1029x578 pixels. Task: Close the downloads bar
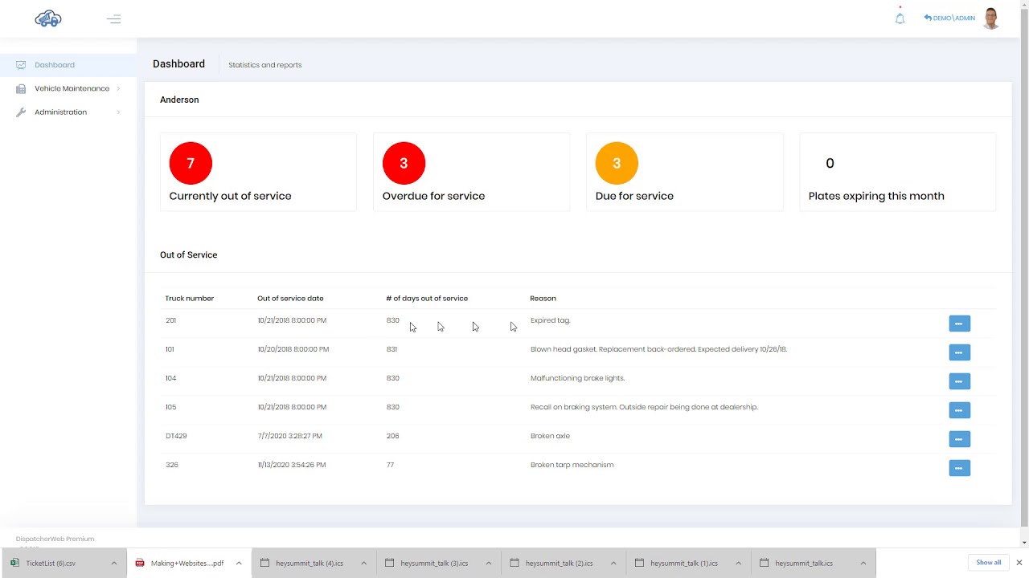click(x=1019, y=563)
